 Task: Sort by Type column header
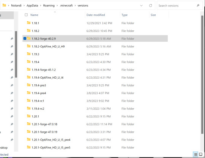coord(125,15)
